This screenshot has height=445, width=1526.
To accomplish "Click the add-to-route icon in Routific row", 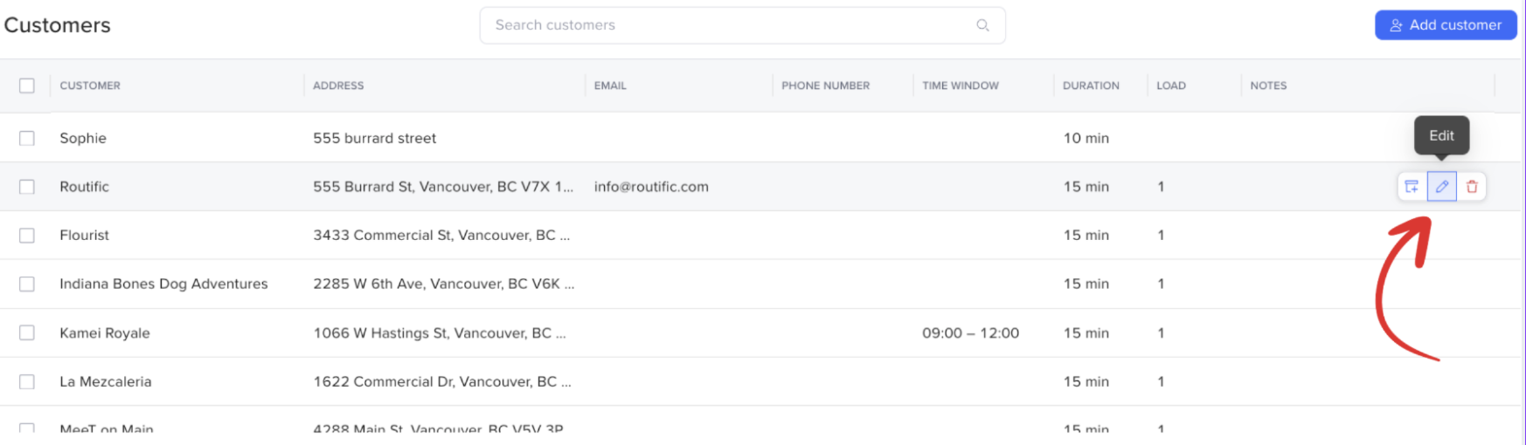I will [1412, 187].
